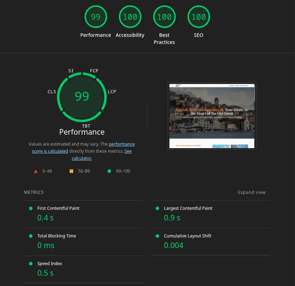Select the Speed Index 0.5 s value

pyautogui.click(x=45, y=273)
